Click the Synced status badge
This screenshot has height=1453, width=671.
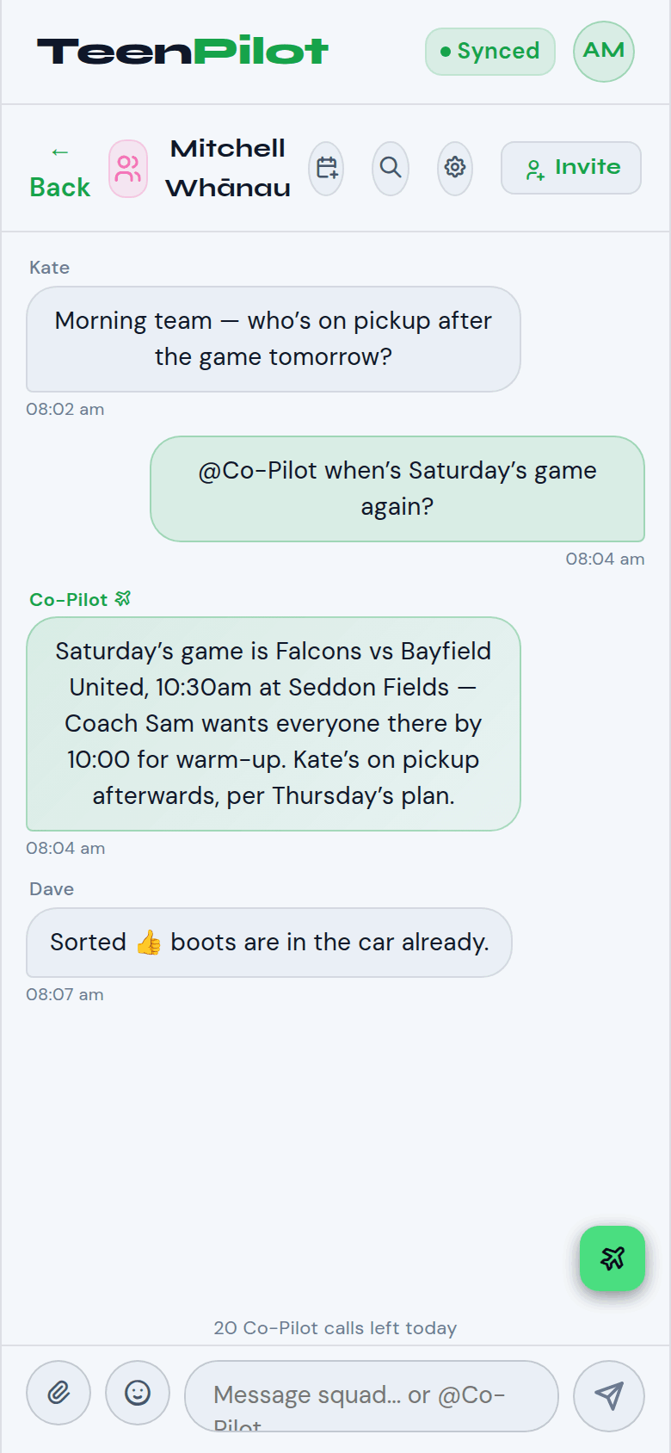click(x=490, y=52)
